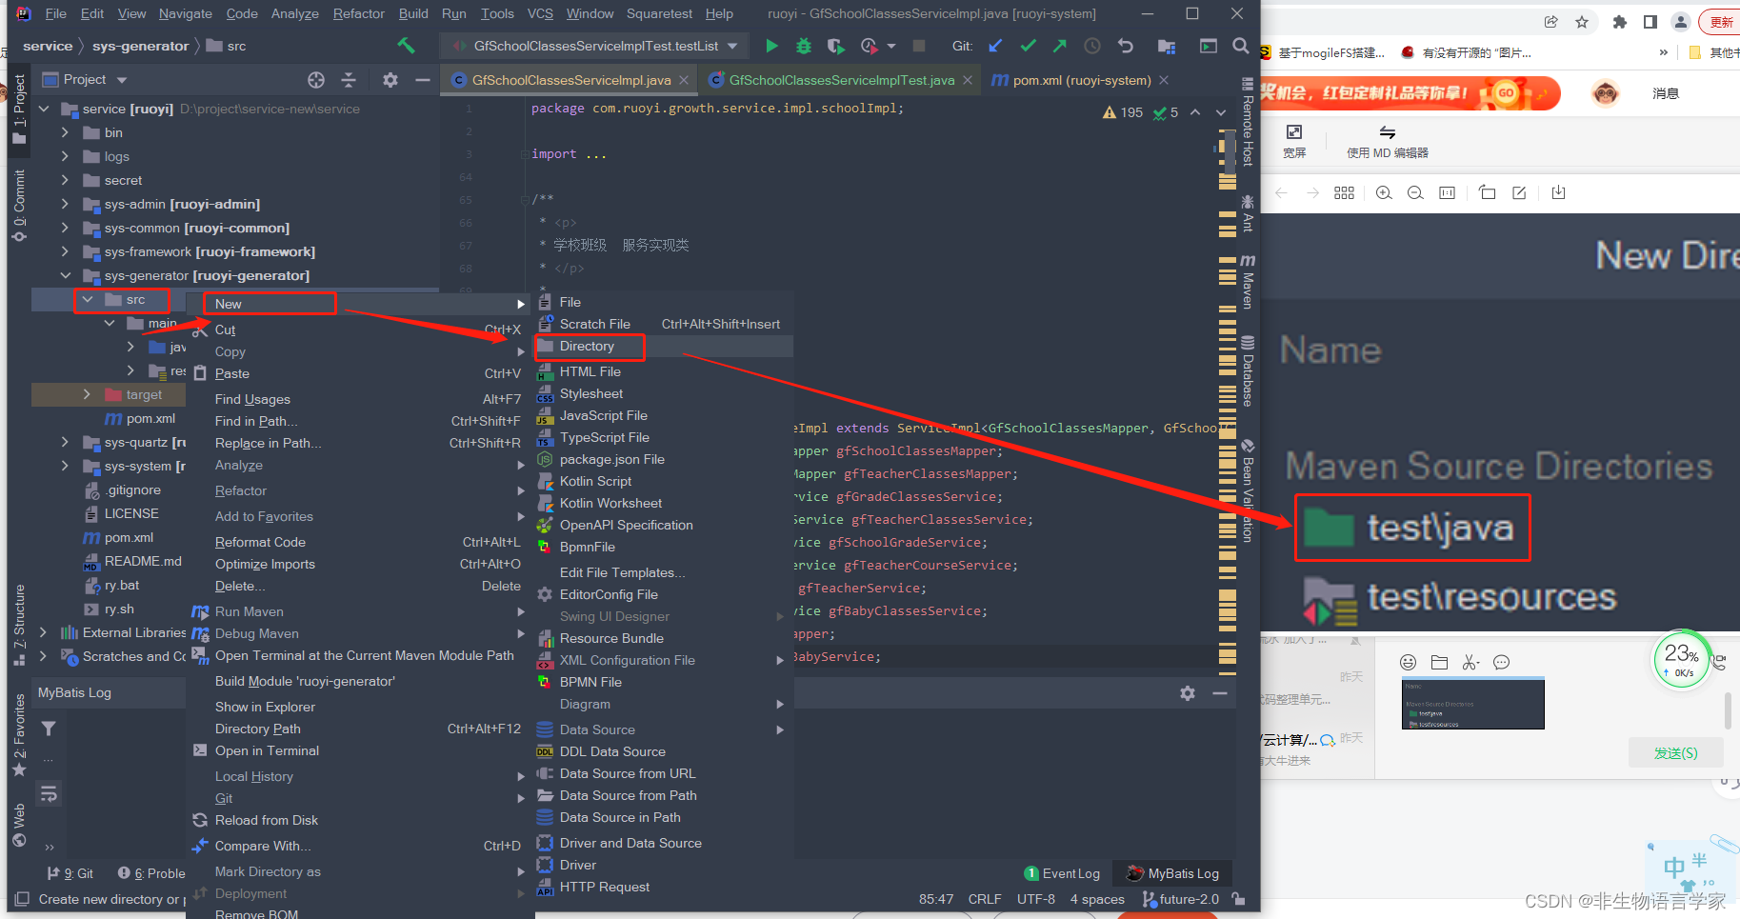Toggle soft-wrap in MyBatis Log panel
1740x919 pixels.
pos(49,792)
